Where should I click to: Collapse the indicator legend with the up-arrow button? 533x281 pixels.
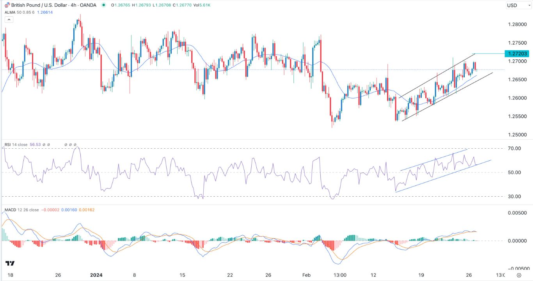pos(8,19)
